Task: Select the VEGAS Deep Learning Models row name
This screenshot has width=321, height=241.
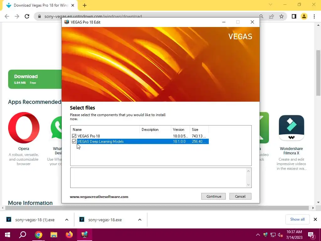Action: (101, 142)
